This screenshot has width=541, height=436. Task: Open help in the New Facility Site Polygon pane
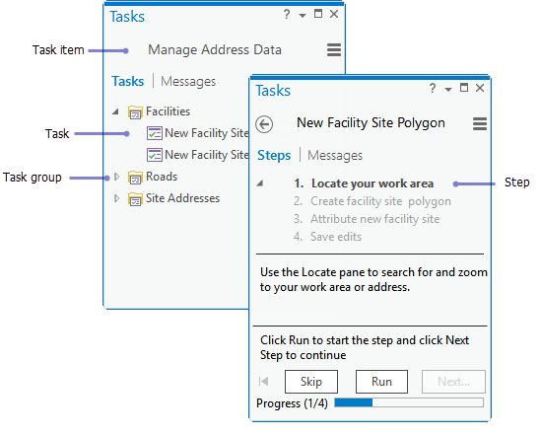coord(433,88)
